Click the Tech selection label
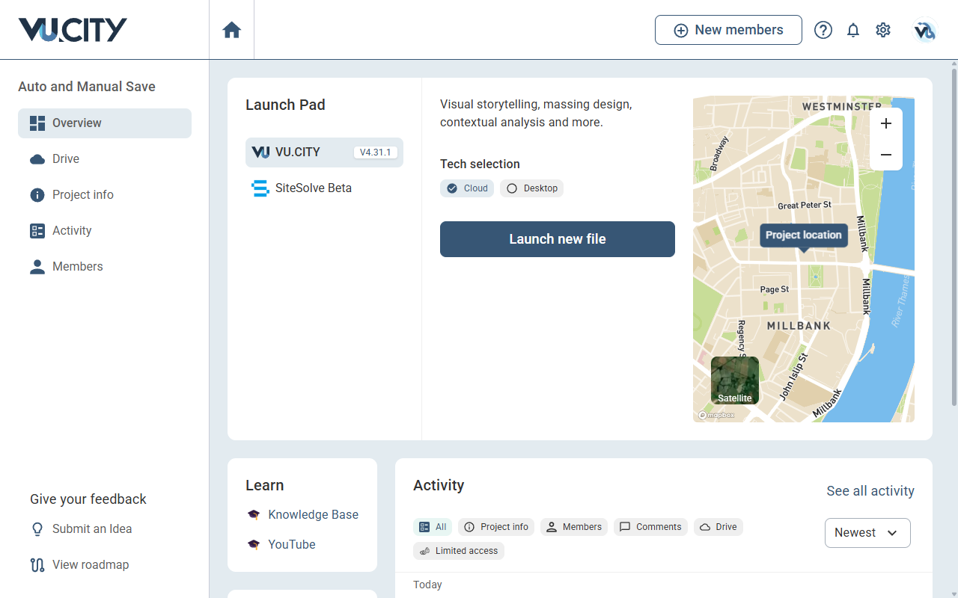This screenshot has width=958, height=598. (x=480, y=164)
